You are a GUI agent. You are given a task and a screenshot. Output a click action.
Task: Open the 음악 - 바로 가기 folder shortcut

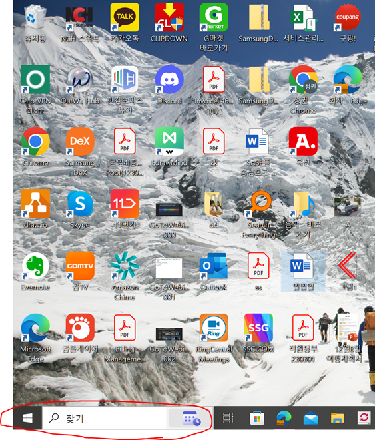point(303,204)
